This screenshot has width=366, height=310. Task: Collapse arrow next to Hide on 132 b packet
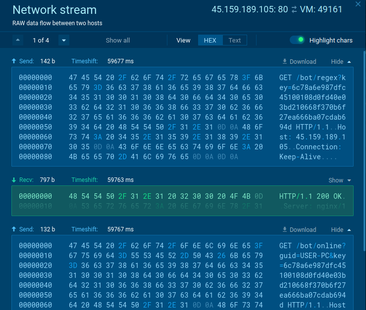coord(349,230)
